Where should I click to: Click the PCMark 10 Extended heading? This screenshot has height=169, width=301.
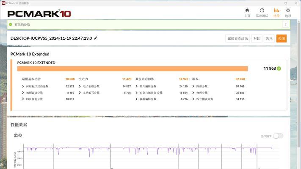coord(30,54)
